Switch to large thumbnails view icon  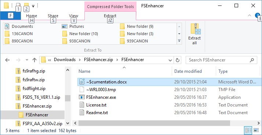point(256,130)
